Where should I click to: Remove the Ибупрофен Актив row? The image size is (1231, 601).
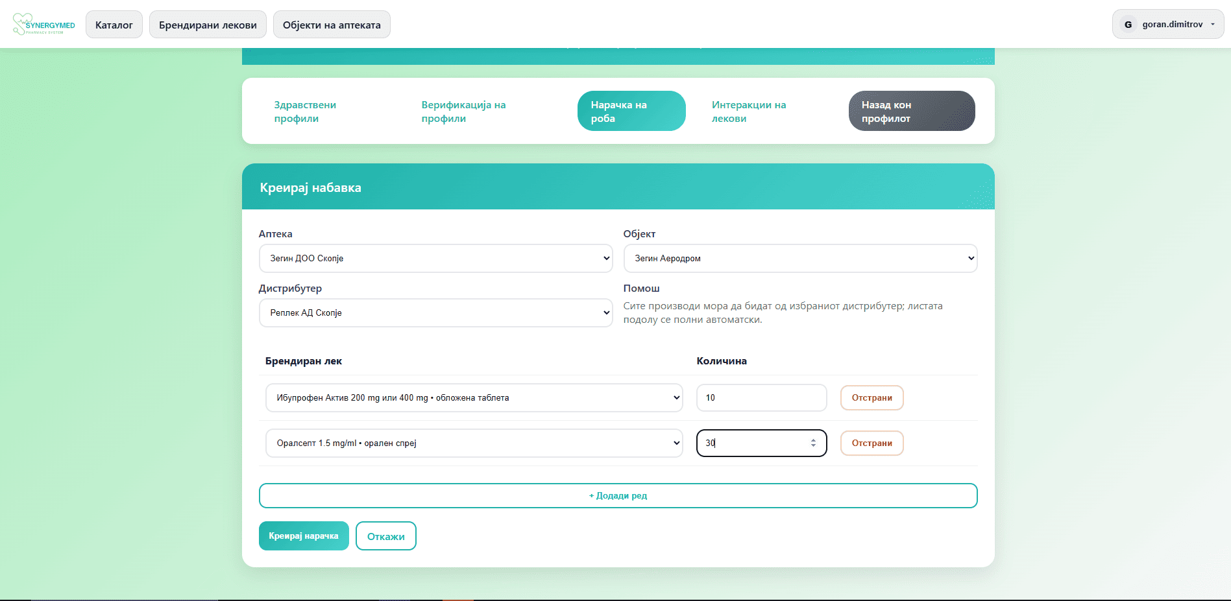pos(871,398)
